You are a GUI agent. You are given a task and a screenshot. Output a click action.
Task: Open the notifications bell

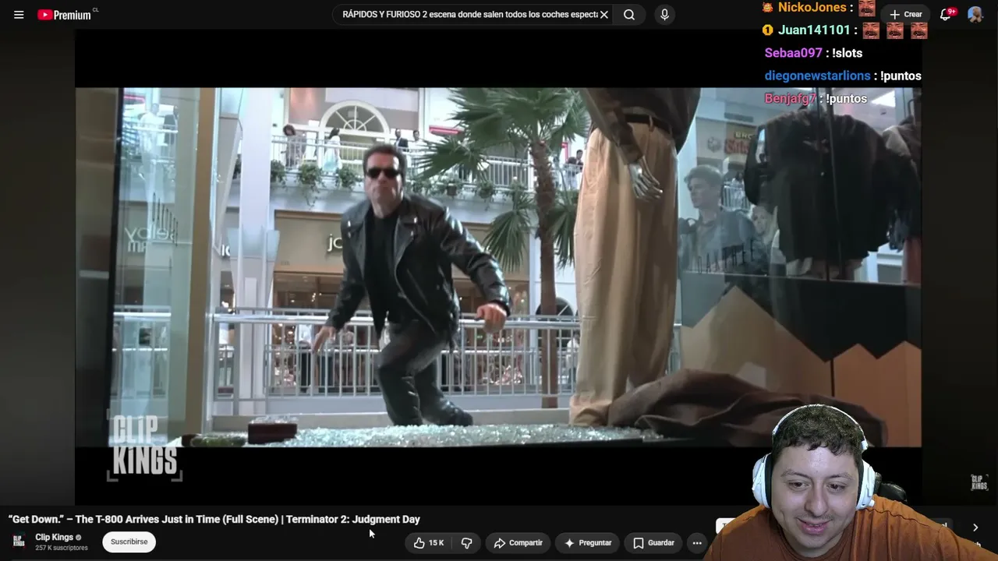947,14
